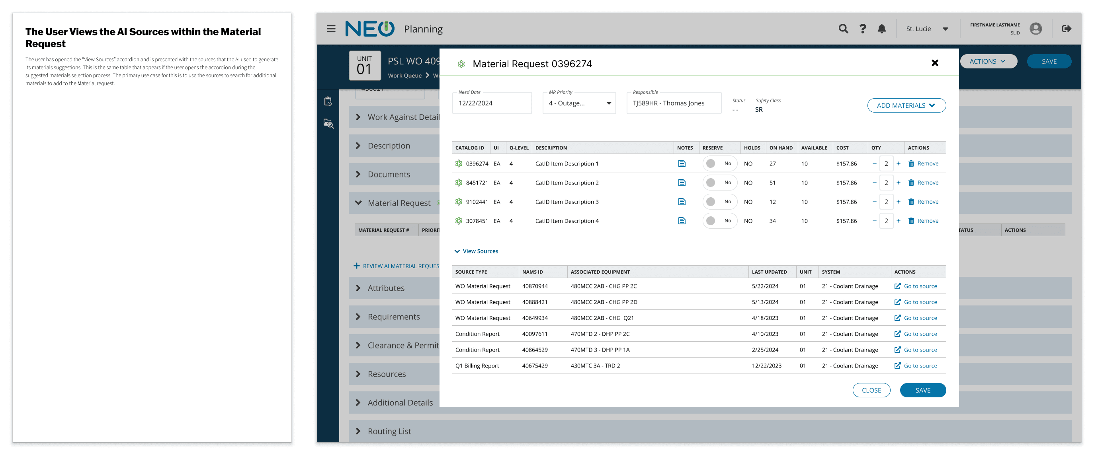Open the hamburger navigation menu

[x=331, y=29]
